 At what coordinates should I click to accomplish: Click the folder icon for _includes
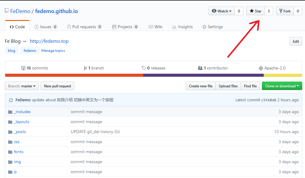tap(10, 112)
